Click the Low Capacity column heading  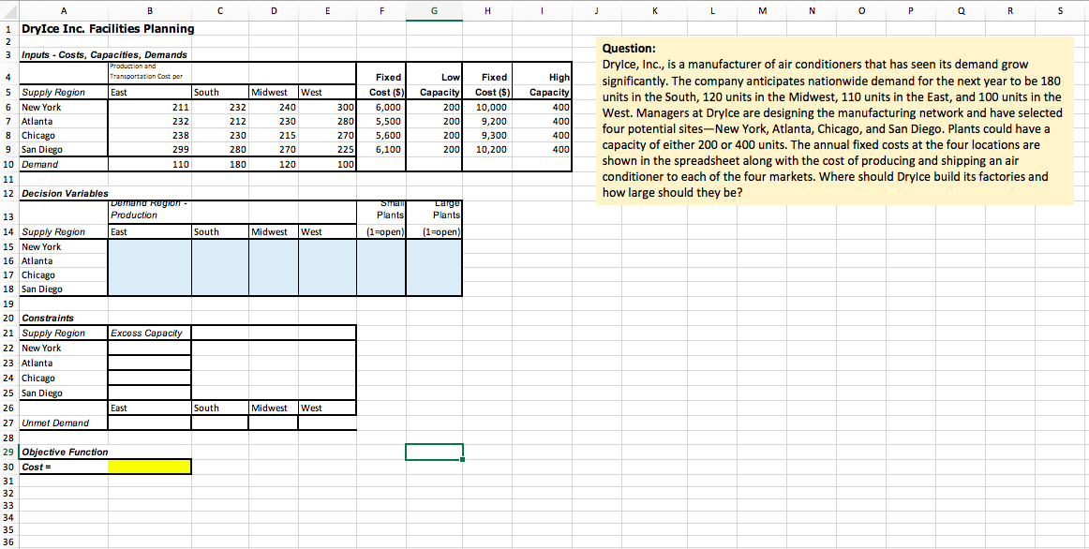coord(441,84)
